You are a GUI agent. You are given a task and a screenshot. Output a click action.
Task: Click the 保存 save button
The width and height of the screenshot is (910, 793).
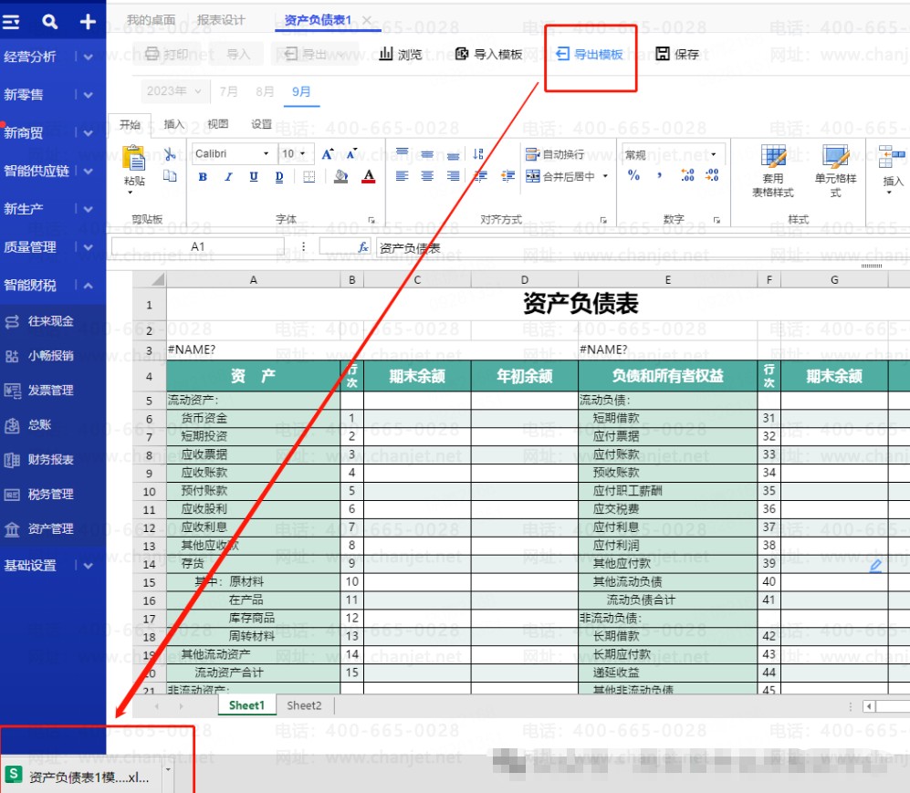pos(677,54)
